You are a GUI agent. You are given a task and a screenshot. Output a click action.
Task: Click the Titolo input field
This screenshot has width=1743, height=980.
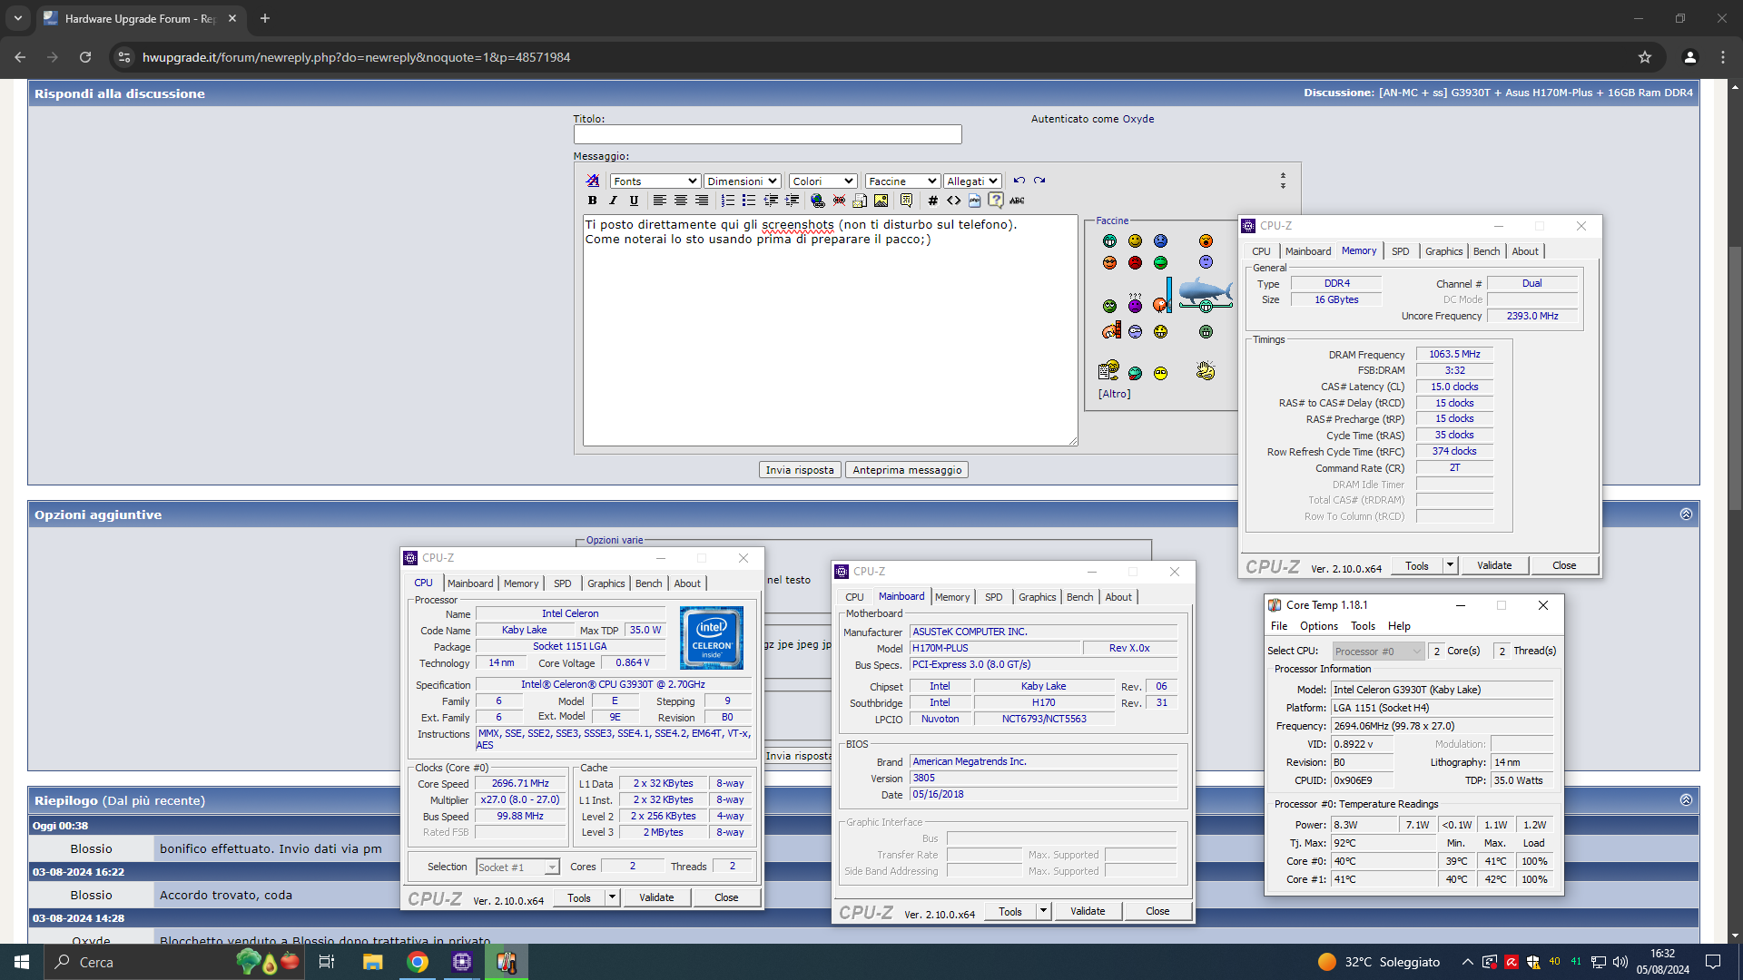[767, 134]
